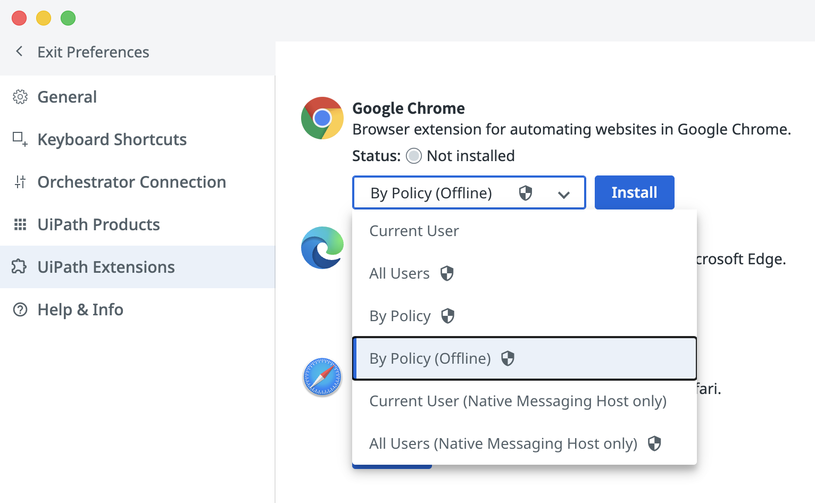Click the UiPath Products grid icon
The width and height of the screenshot is (815, 503).
[20, 224]
